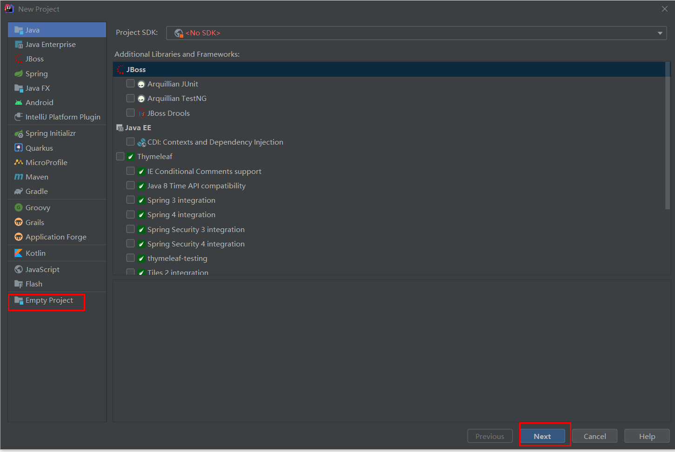Choose the Java Enterprise icon in sidebar

point(19,45)
